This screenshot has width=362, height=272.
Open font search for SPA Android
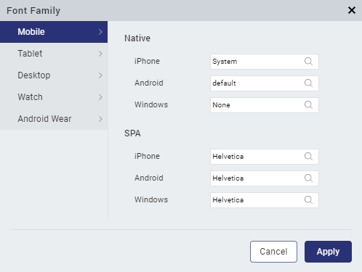tap(308, 178)
